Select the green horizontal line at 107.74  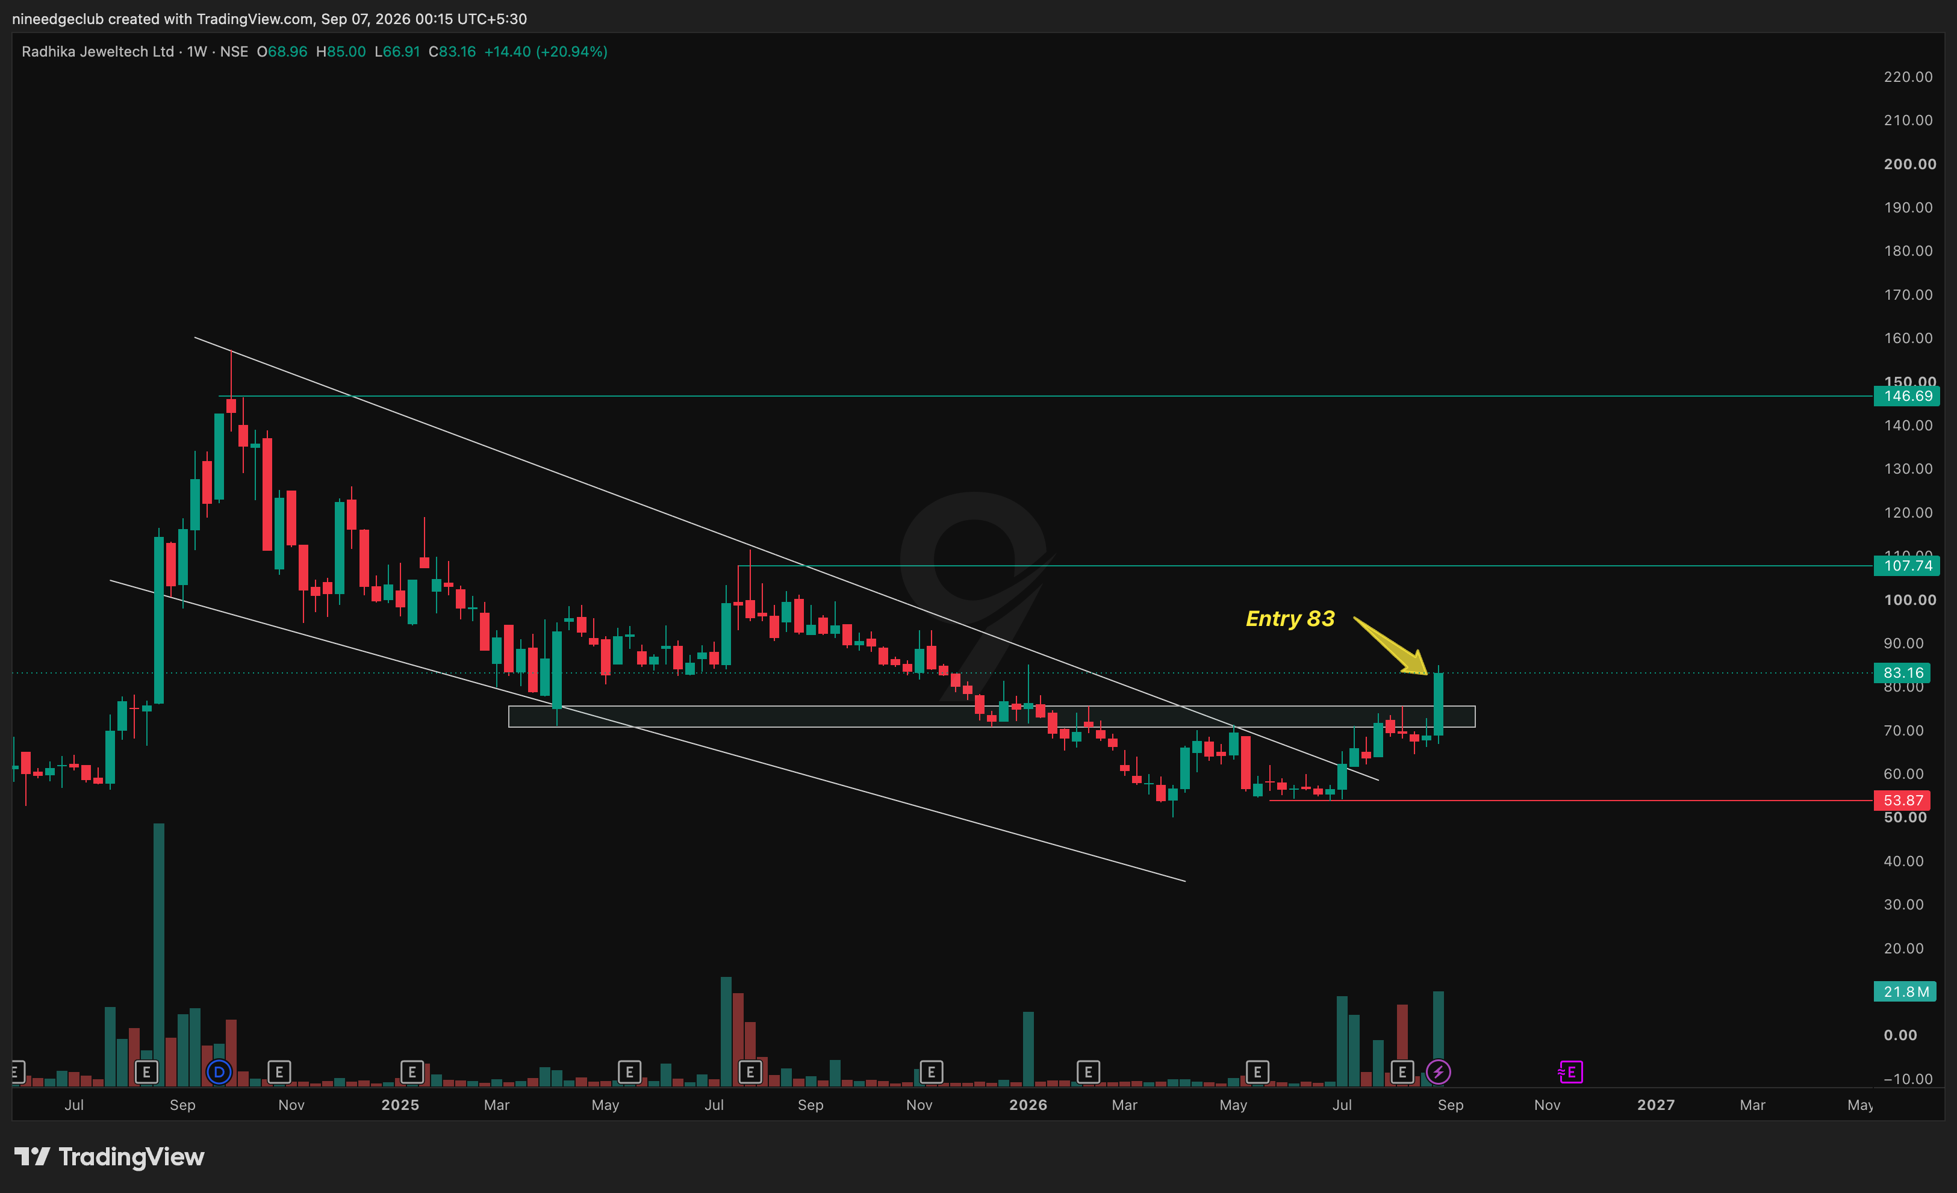click(1305, 565)
